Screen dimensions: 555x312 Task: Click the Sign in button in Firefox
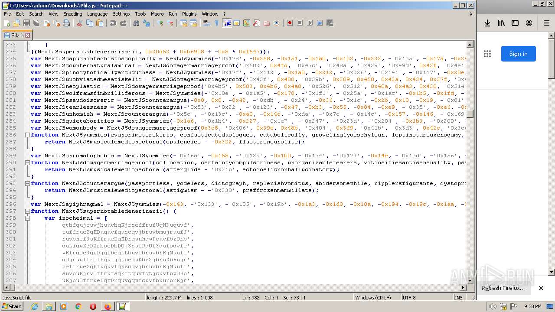pos(518,54)
